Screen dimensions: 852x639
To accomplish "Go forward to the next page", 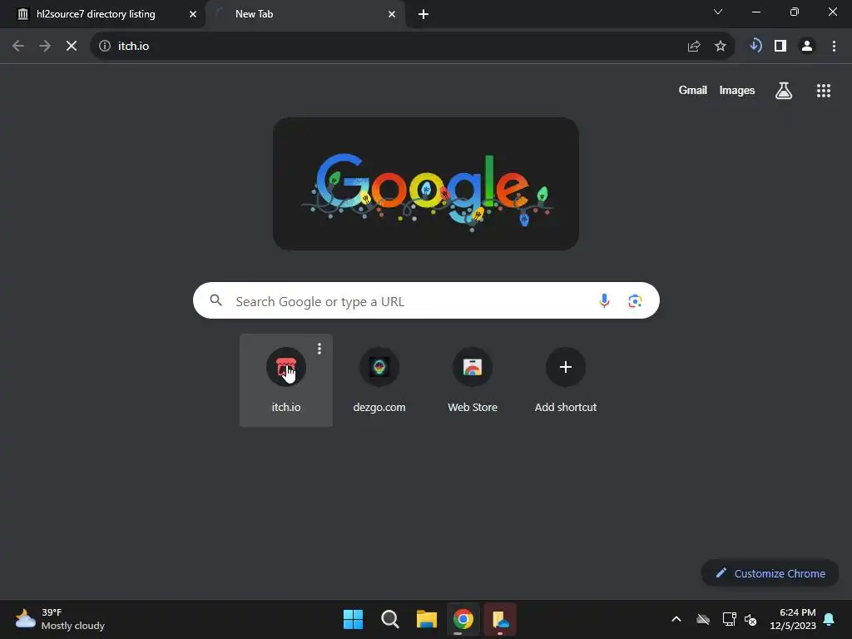I will (x=45, y=47).
